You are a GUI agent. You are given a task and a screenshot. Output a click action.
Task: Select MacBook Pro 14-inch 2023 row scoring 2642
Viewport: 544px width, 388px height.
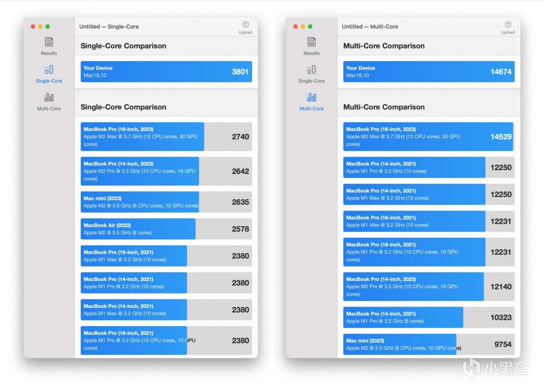[166, 171]
